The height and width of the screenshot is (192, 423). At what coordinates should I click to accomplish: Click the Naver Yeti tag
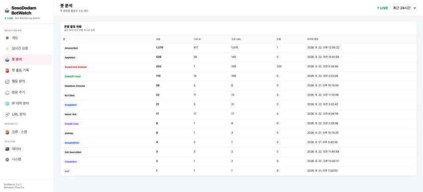pos(71,114)
